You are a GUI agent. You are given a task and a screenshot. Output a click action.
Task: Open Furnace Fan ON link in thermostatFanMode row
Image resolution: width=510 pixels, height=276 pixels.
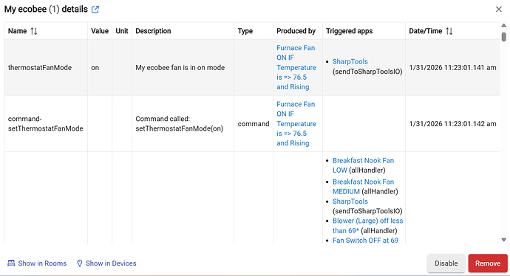click(296, 68)
